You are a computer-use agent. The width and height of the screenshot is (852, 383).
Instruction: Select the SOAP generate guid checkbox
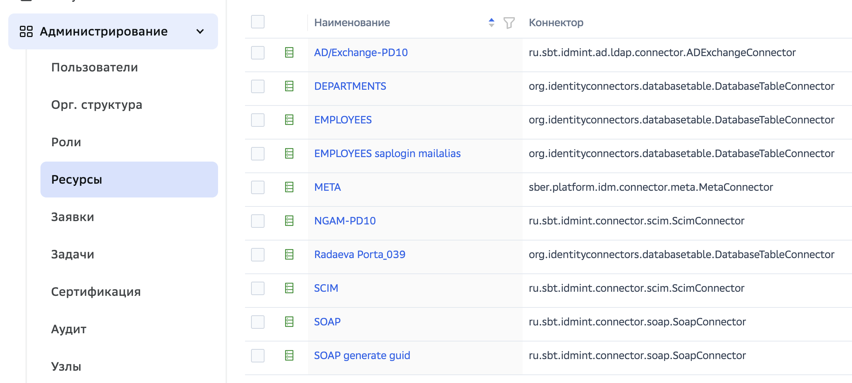(x=258, y=356)
